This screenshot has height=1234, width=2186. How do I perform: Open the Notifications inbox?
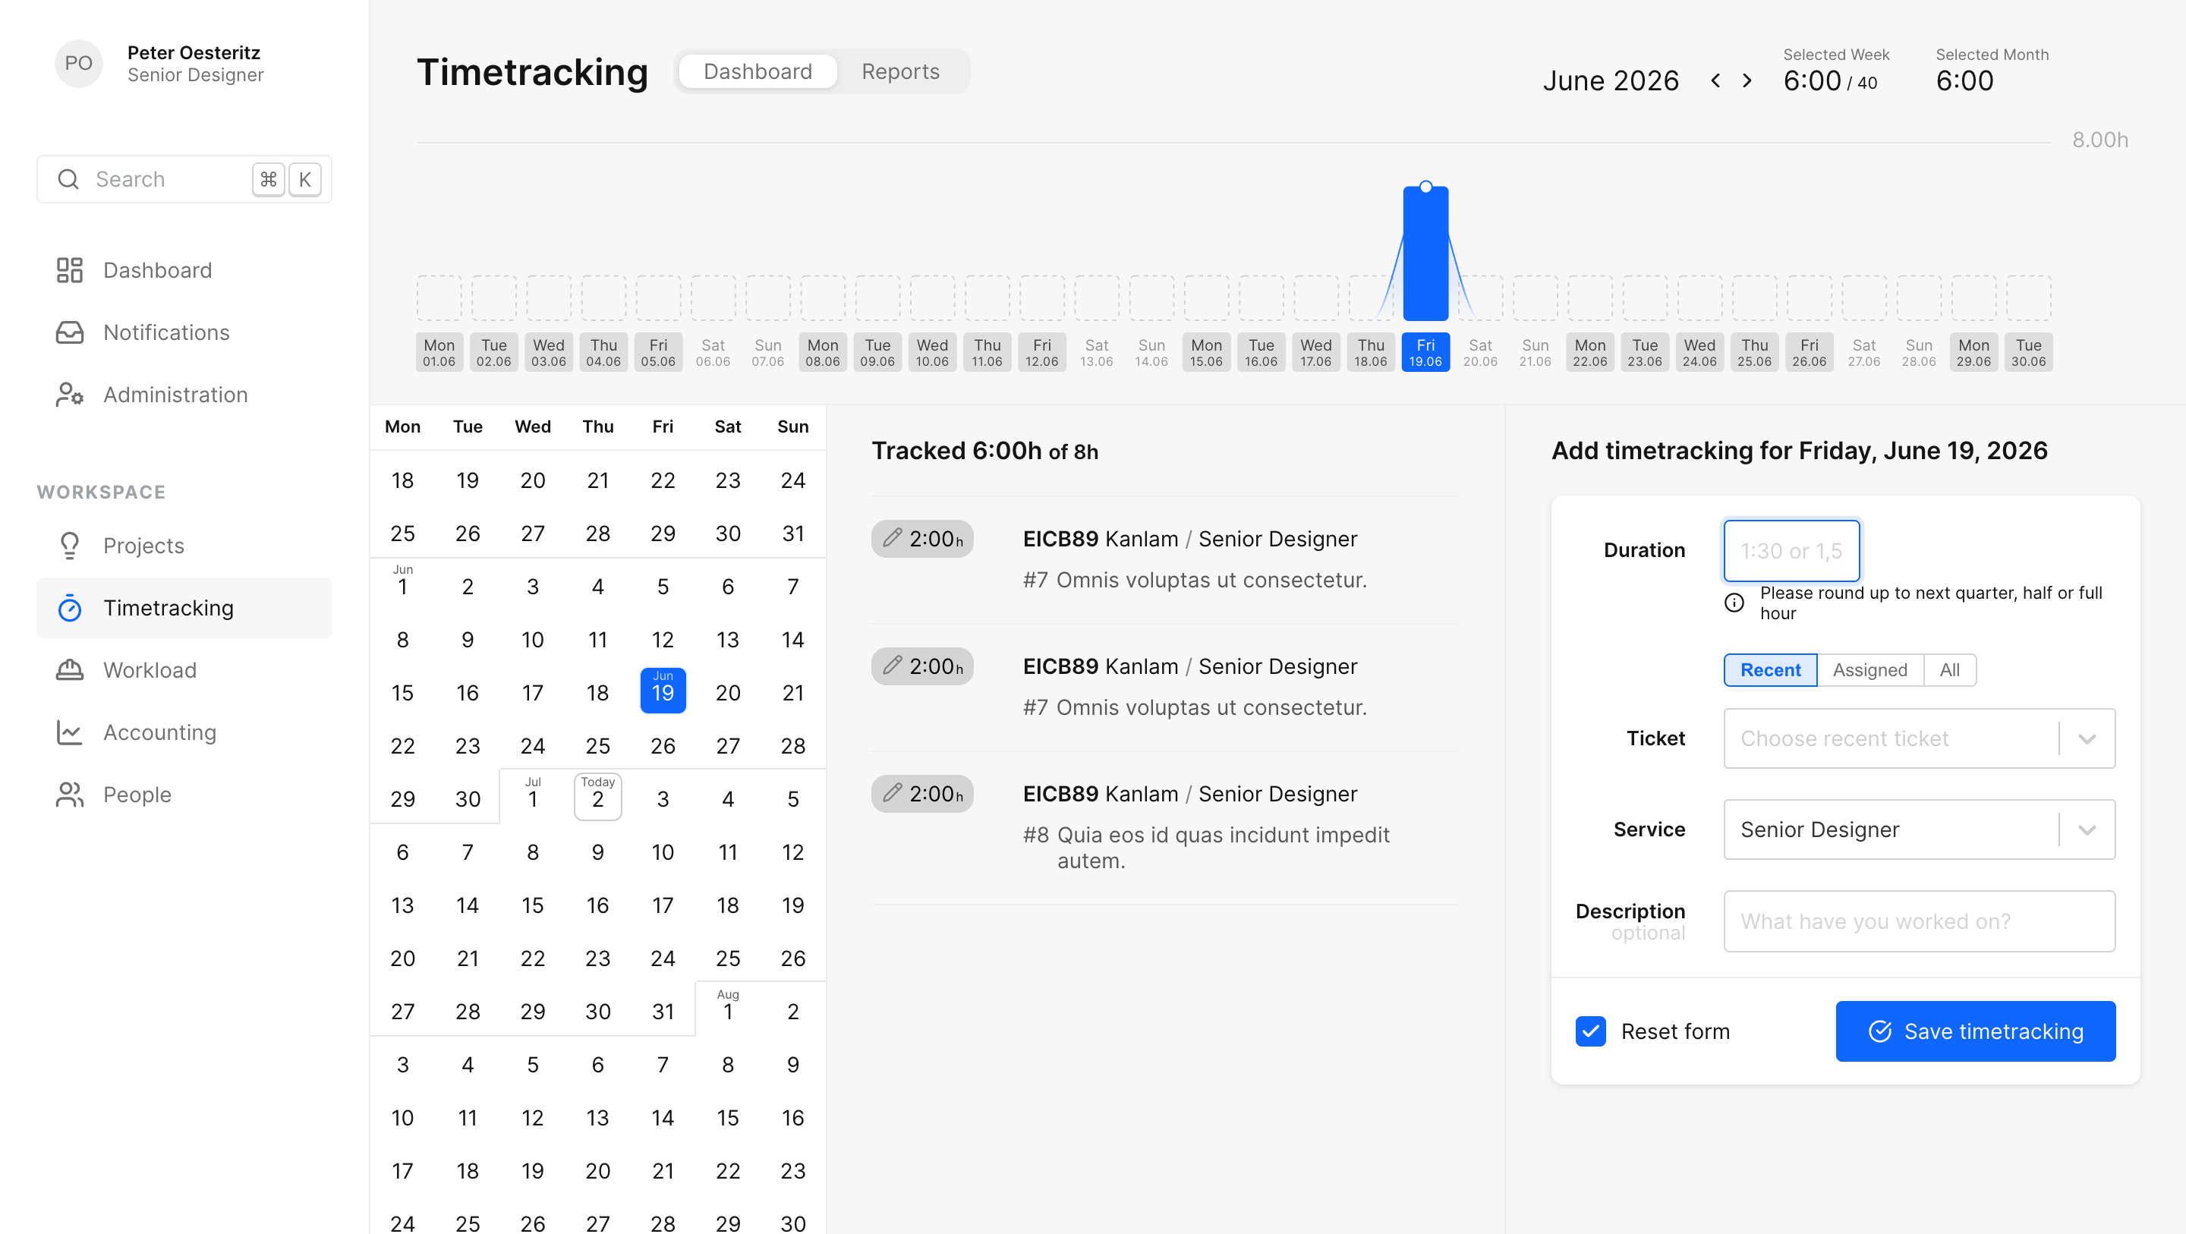[x=184, y=332]
